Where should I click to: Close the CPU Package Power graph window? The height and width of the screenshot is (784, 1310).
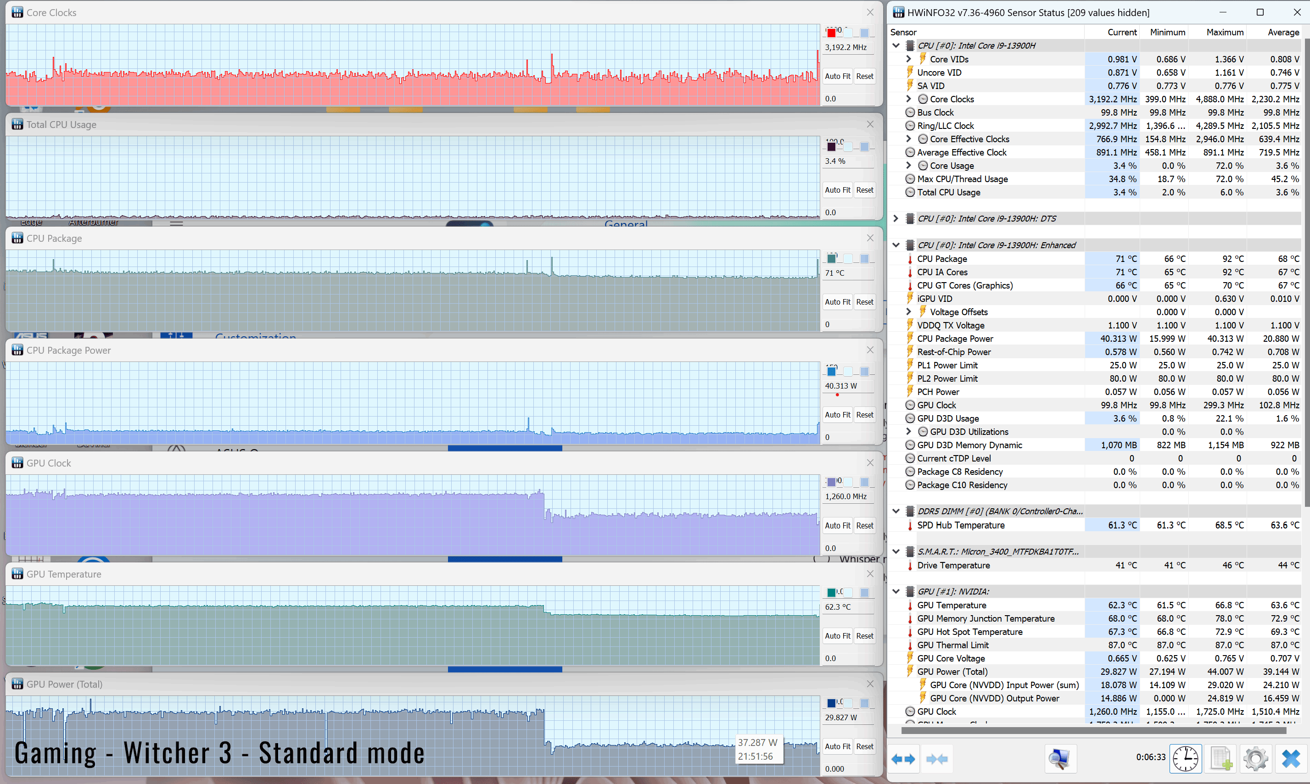coord(870,350)
